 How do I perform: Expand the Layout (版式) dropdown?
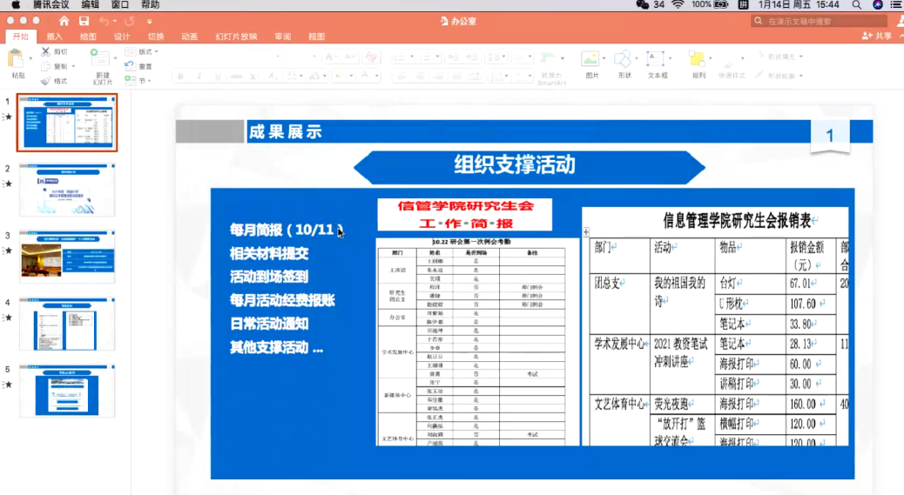pos(155,52)
